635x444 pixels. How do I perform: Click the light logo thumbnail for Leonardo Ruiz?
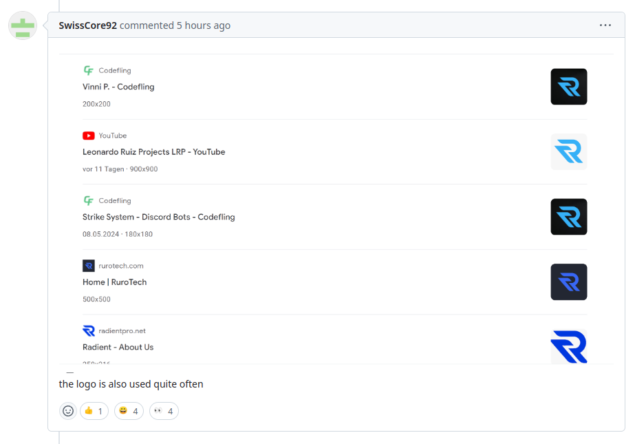pos(568,152)
